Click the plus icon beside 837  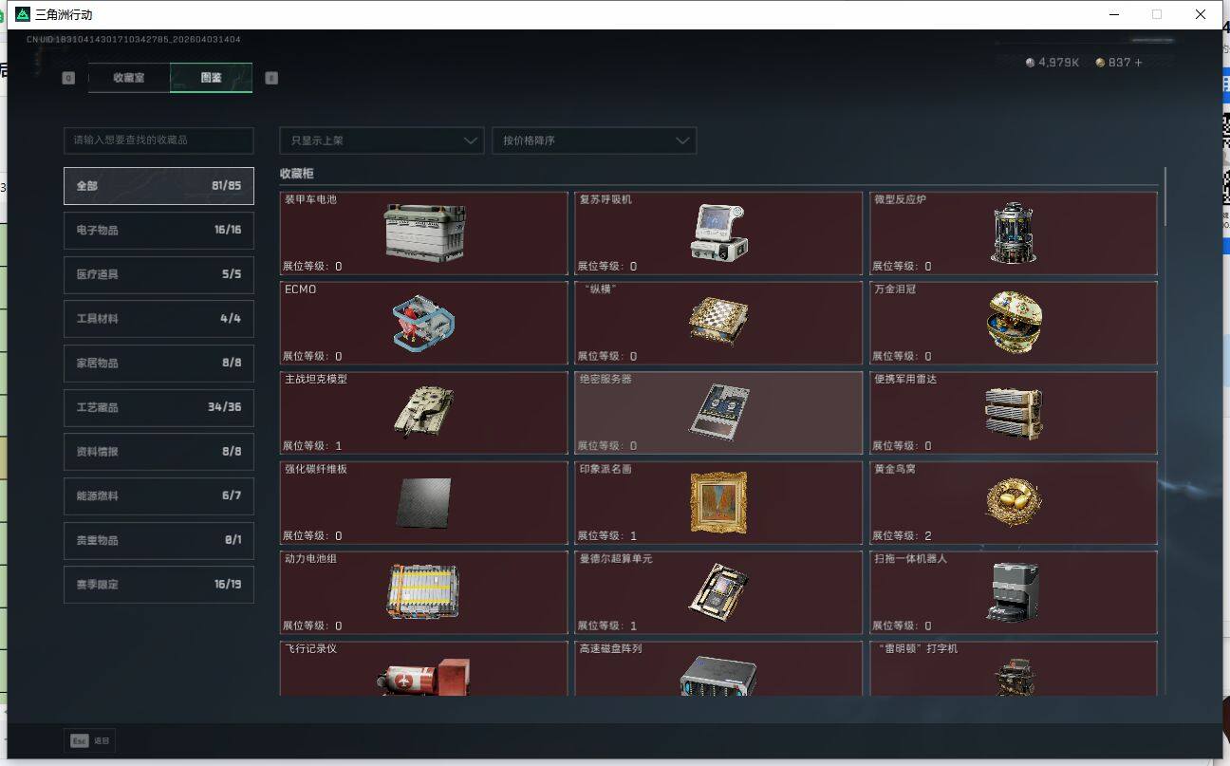click(x=1139, y=63)
